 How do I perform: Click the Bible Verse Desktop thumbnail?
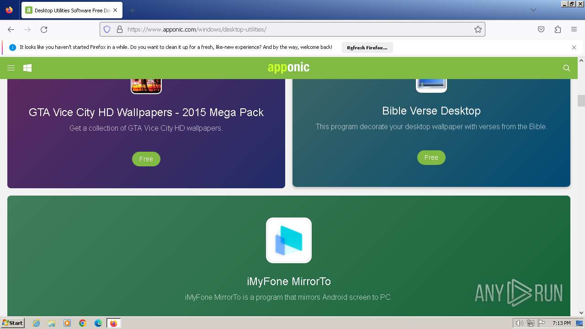coord(431,85)
